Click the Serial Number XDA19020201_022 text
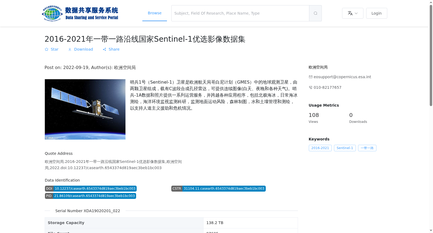The width and height of the screenshot is (433, 233). (x=88, y=211)
